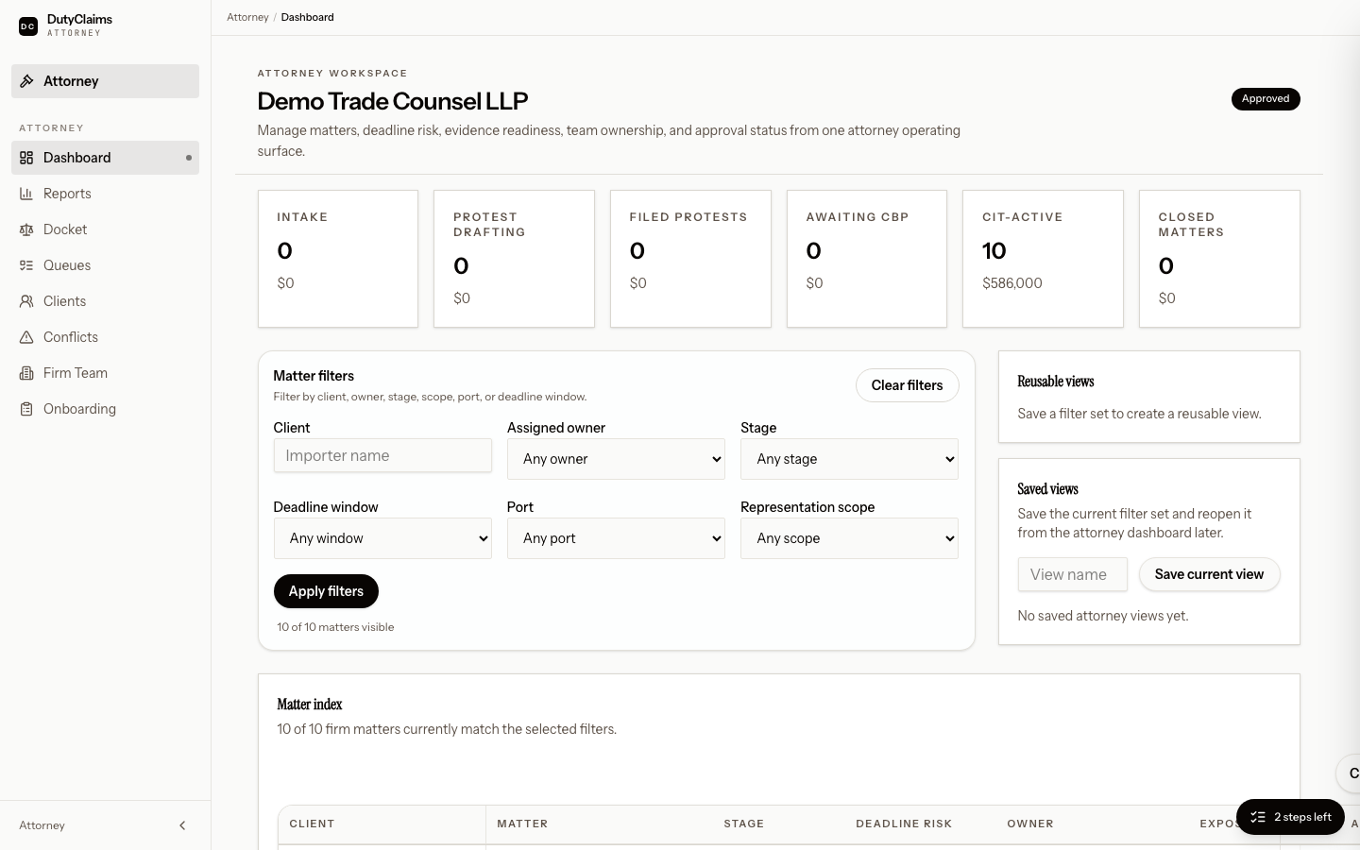
Task: Open the Clients section
Action: [105, 301]
